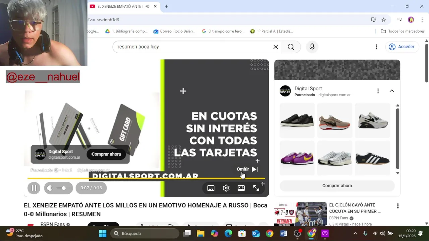Viewport: 429px width, 241px height.
Task: Start voice search with the microphone
Action: 312,47
